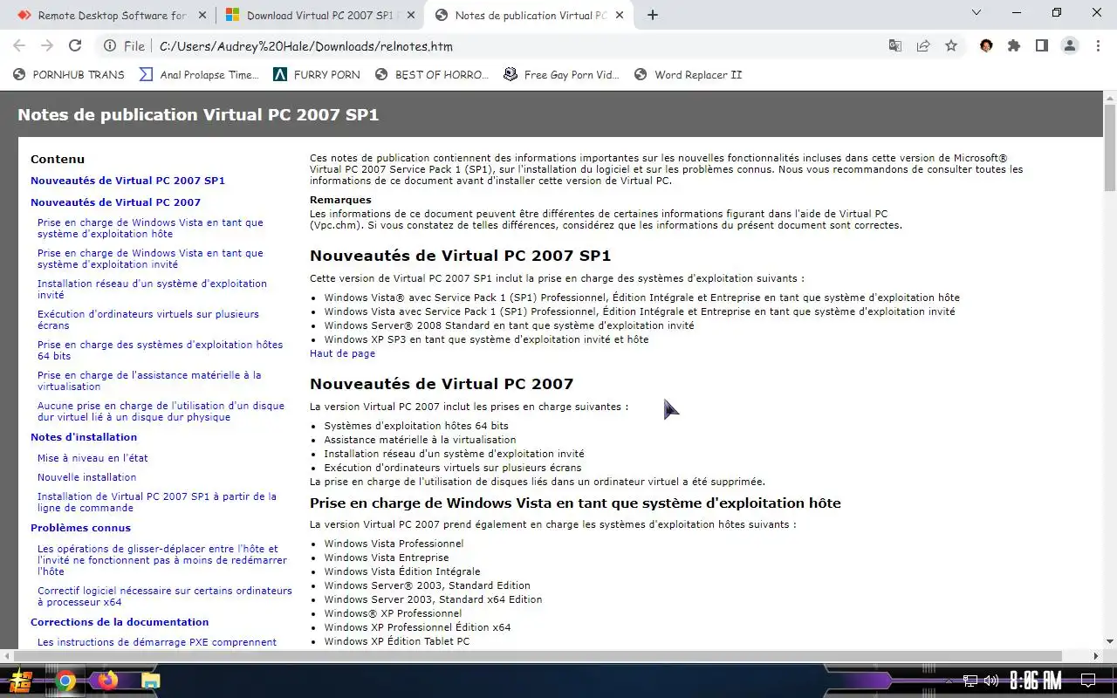The height and width of the screenshot is (698, 1117).
Task: Open Vista système d'exploitation invité link in Contenu
Action: pos(150,258)
